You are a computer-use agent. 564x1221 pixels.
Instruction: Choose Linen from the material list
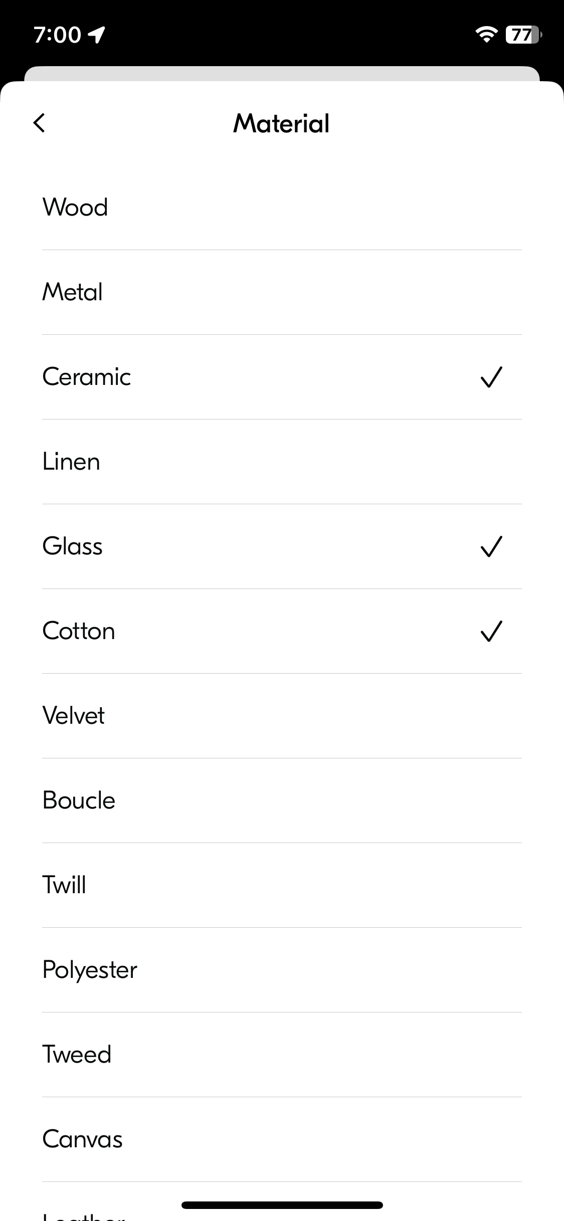282,462
